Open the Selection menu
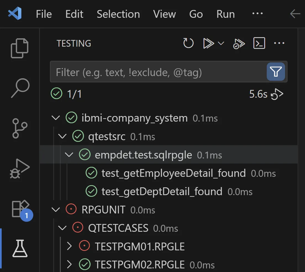This screenshot has width=305, height=272. 118,14
